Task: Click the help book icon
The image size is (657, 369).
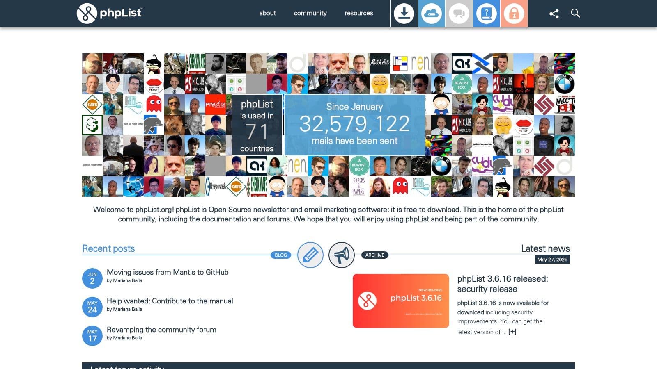Action: click(x=486, y=14)
